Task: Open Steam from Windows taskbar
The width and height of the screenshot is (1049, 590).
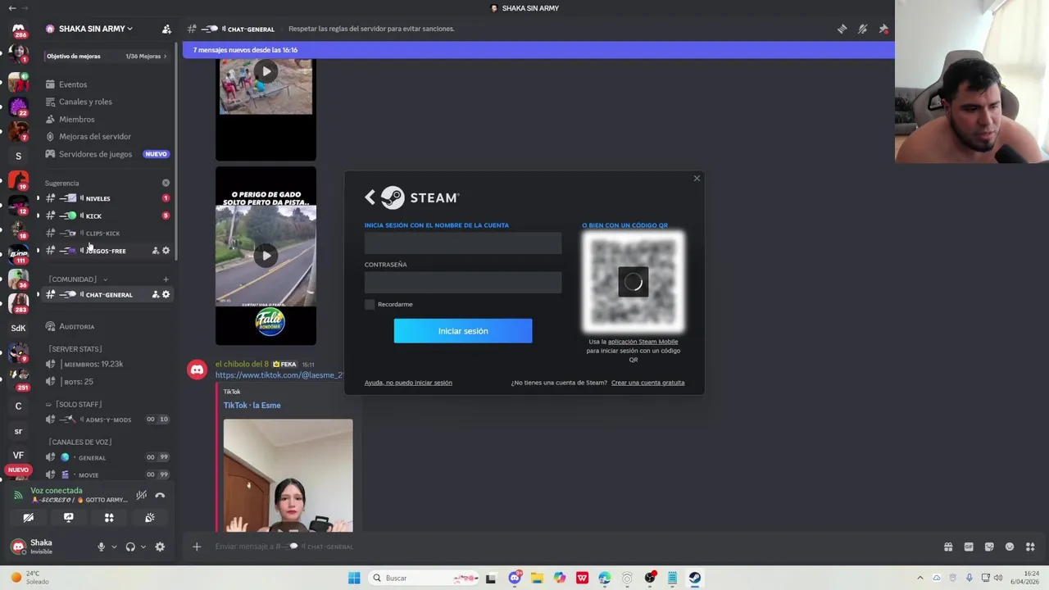Action: [x=694, y=578]
